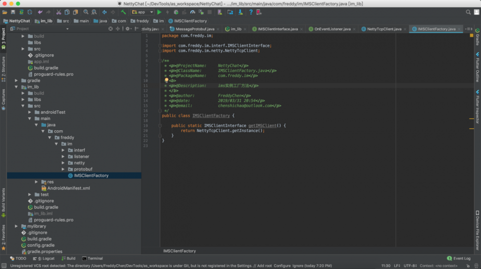
Task: Click the Debug app bug icon
Action: pos(175,12)
